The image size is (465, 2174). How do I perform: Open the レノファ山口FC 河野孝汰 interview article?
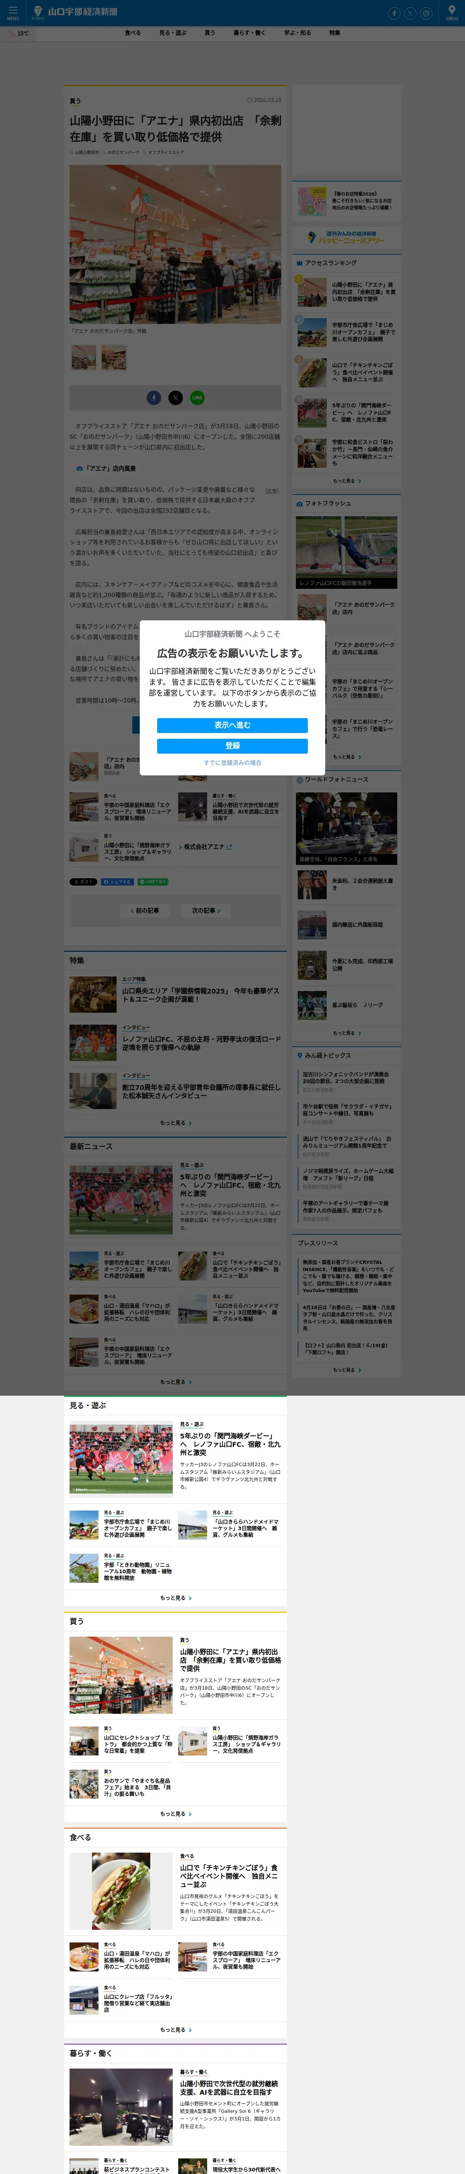pyautogui.click(x=176, y=1043)
